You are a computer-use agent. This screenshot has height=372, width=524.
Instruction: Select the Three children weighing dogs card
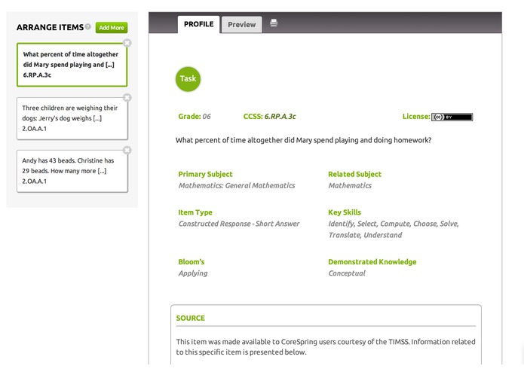pyautogui.click(x=72, y=118)
